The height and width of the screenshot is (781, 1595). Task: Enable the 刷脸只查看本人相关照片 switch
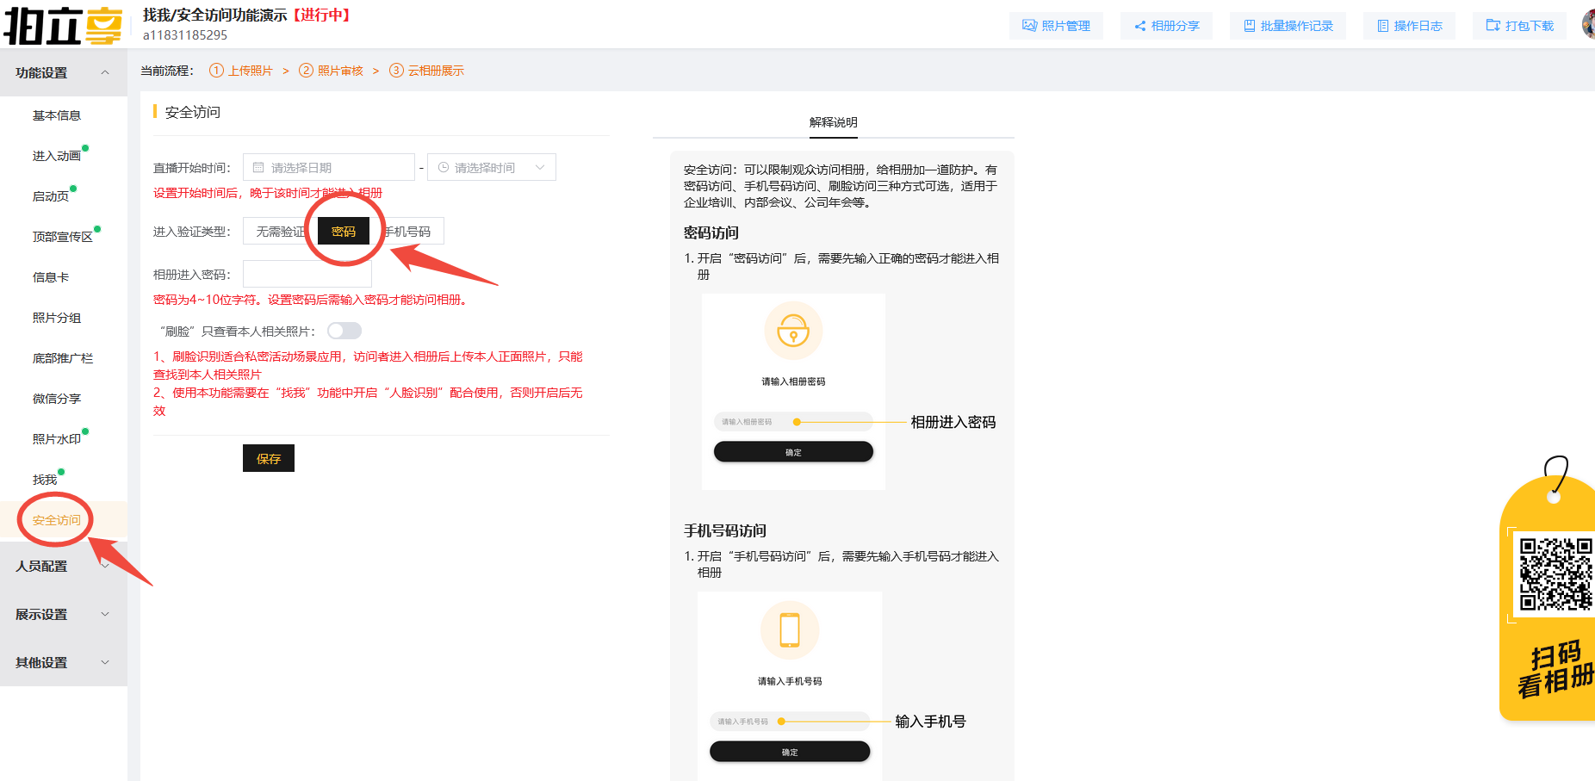[344, 330]
